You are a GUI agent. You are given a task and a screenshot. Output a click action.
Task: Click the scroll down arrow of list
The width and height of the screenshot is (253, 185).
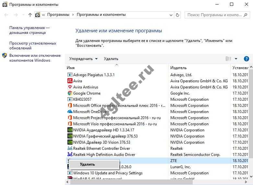[x=251, y=177]
